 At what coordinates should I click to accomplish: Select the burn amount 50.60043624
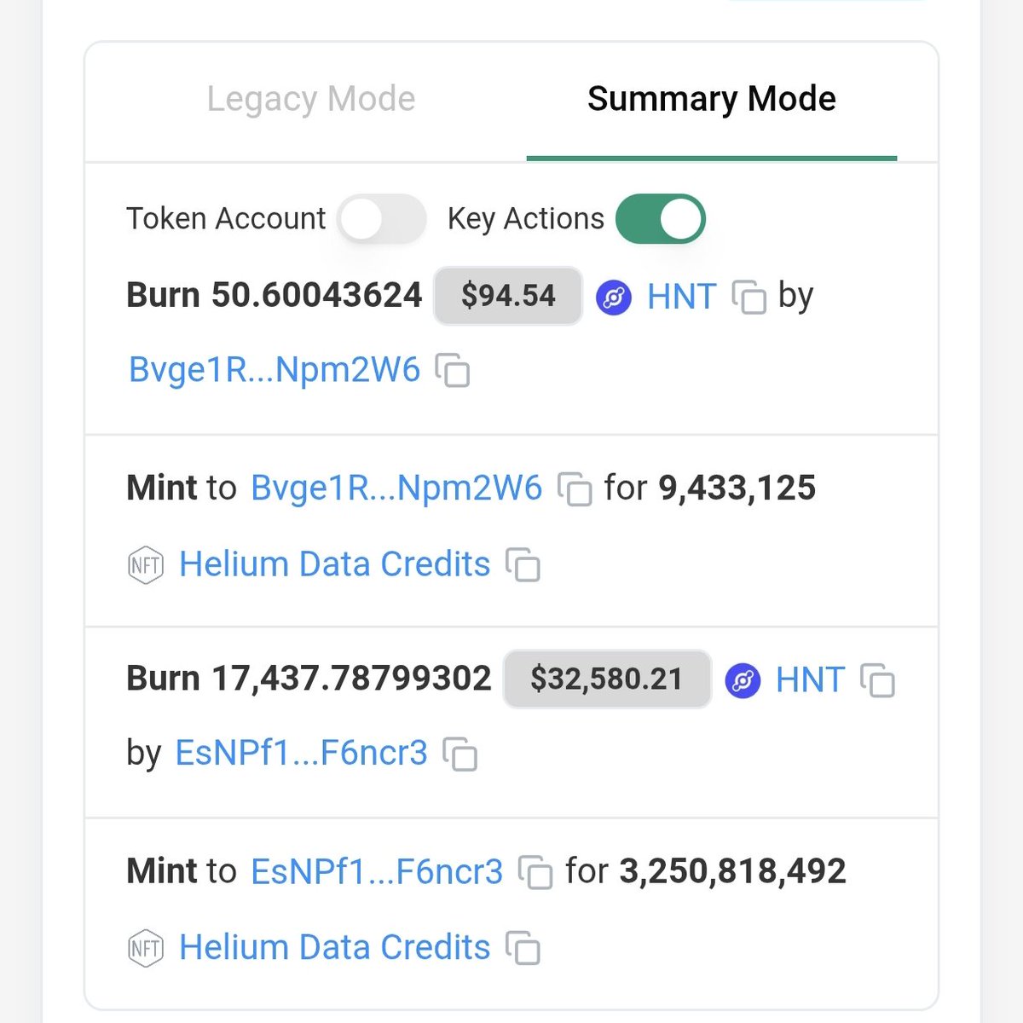[x=317, y=295]
